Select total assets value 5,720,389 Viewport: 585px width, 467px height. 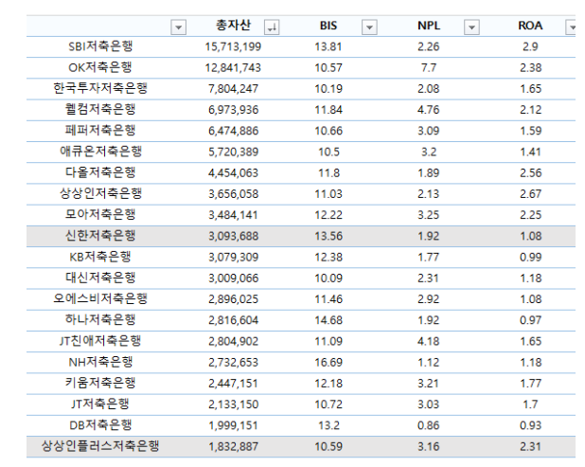point(233,152)
